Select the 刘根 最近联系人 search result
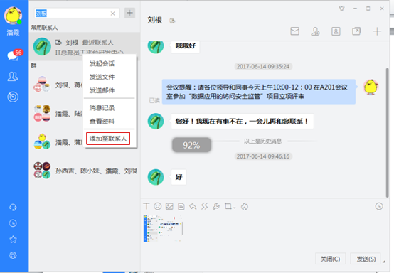This screenshot has height=273, width=394. click(x=85, y=47)
